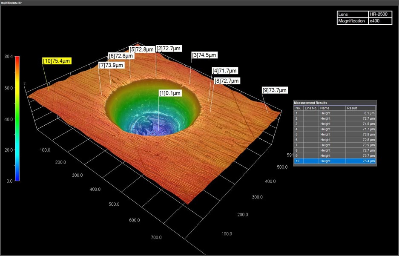
Task: Open the multifocus.tdr title tab
Action: (x=12, y=3)
